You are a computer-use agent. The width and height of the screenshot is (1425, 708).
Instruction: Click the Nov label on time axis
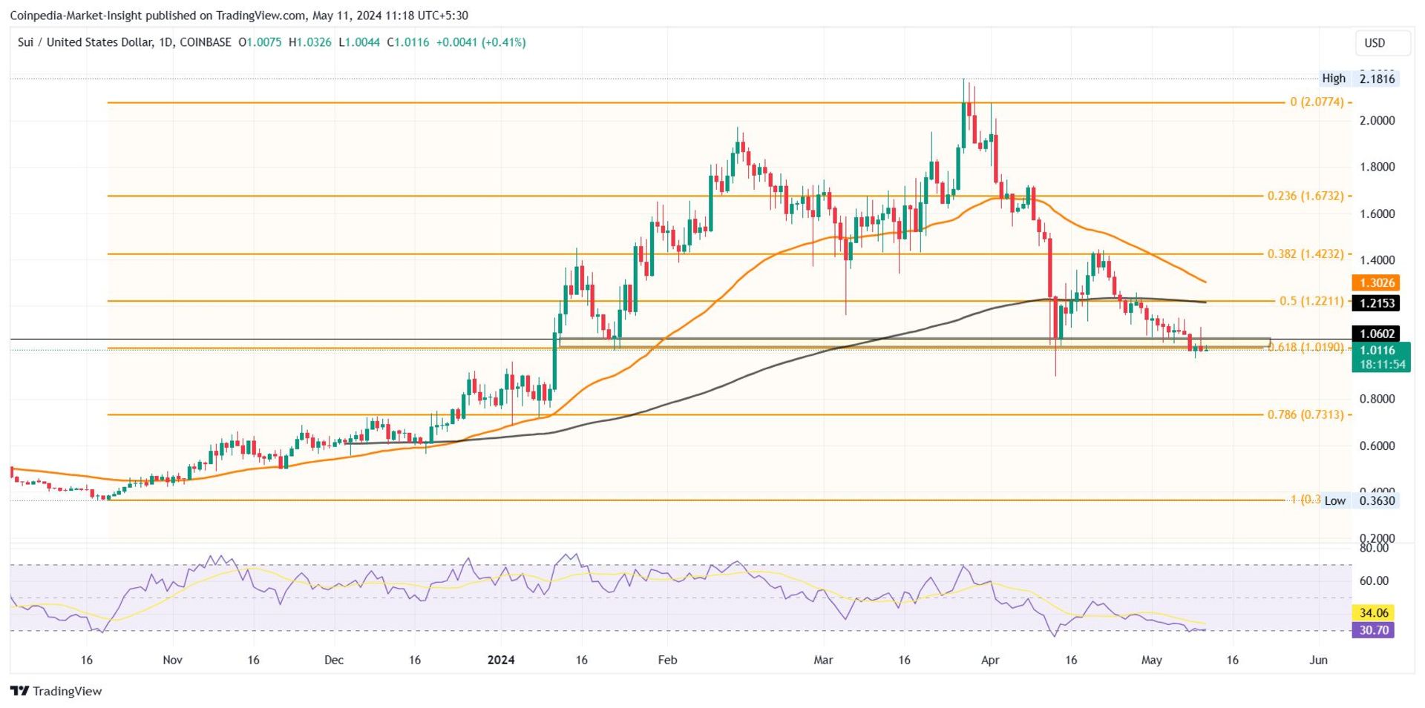(x=172, y=660)
